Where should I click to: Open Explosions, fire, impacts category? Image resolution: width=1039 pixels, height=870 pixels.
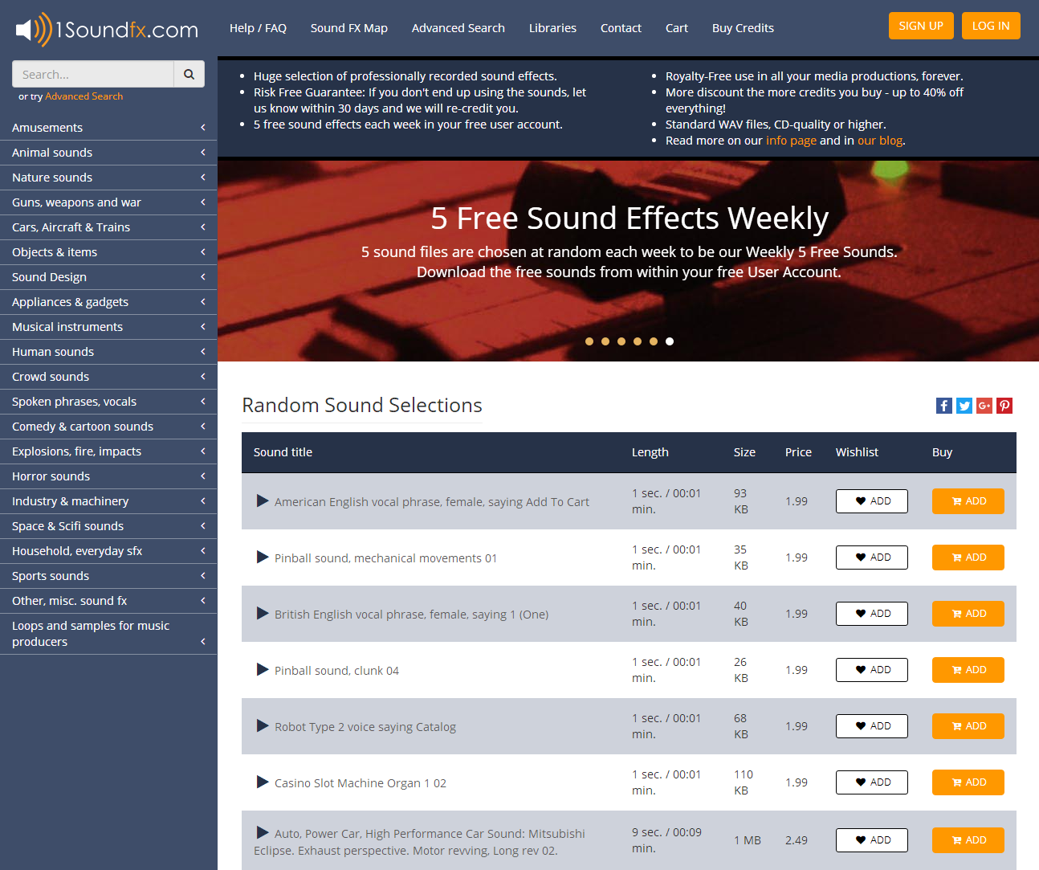point(108,451)
